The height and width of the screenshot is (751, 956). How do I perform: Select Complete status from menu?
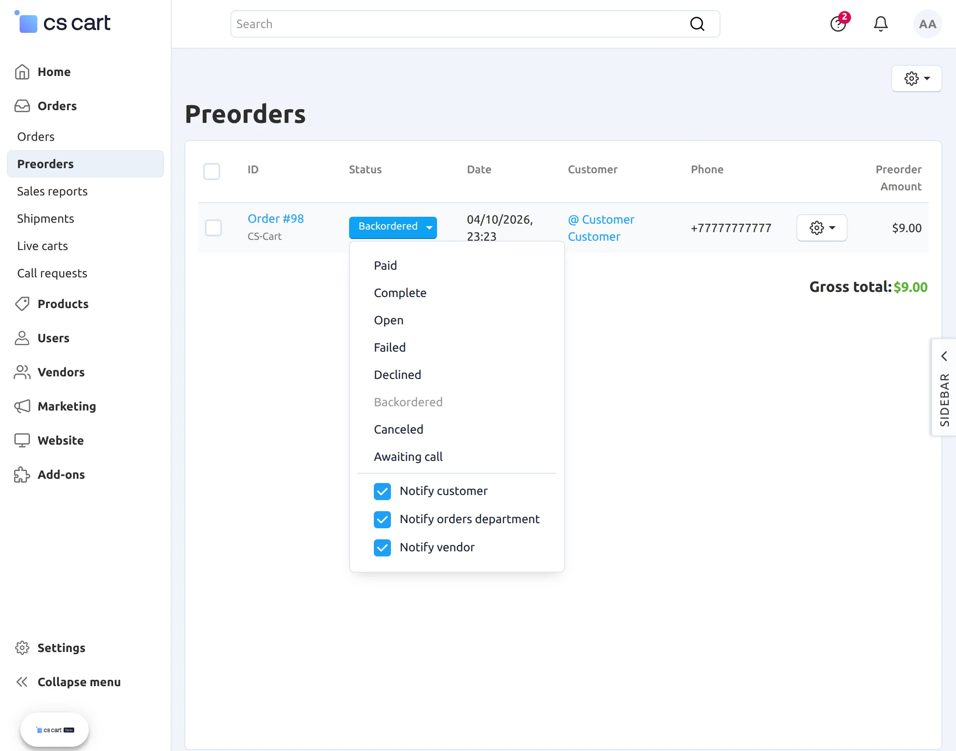(x=400, y=293)
